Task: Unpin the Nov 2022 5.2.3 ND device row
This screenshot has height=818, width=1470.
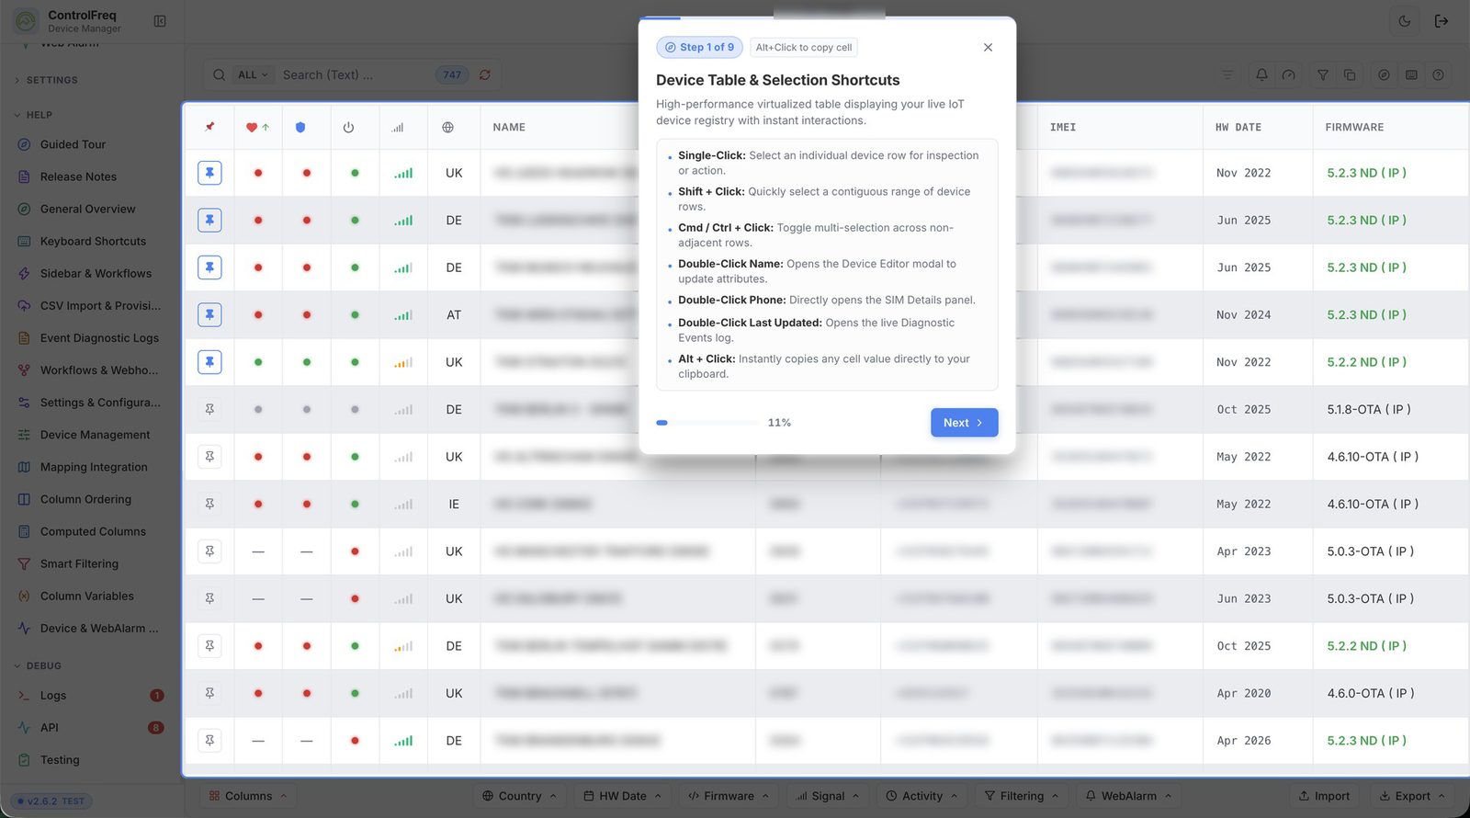Action: (209, 173)
